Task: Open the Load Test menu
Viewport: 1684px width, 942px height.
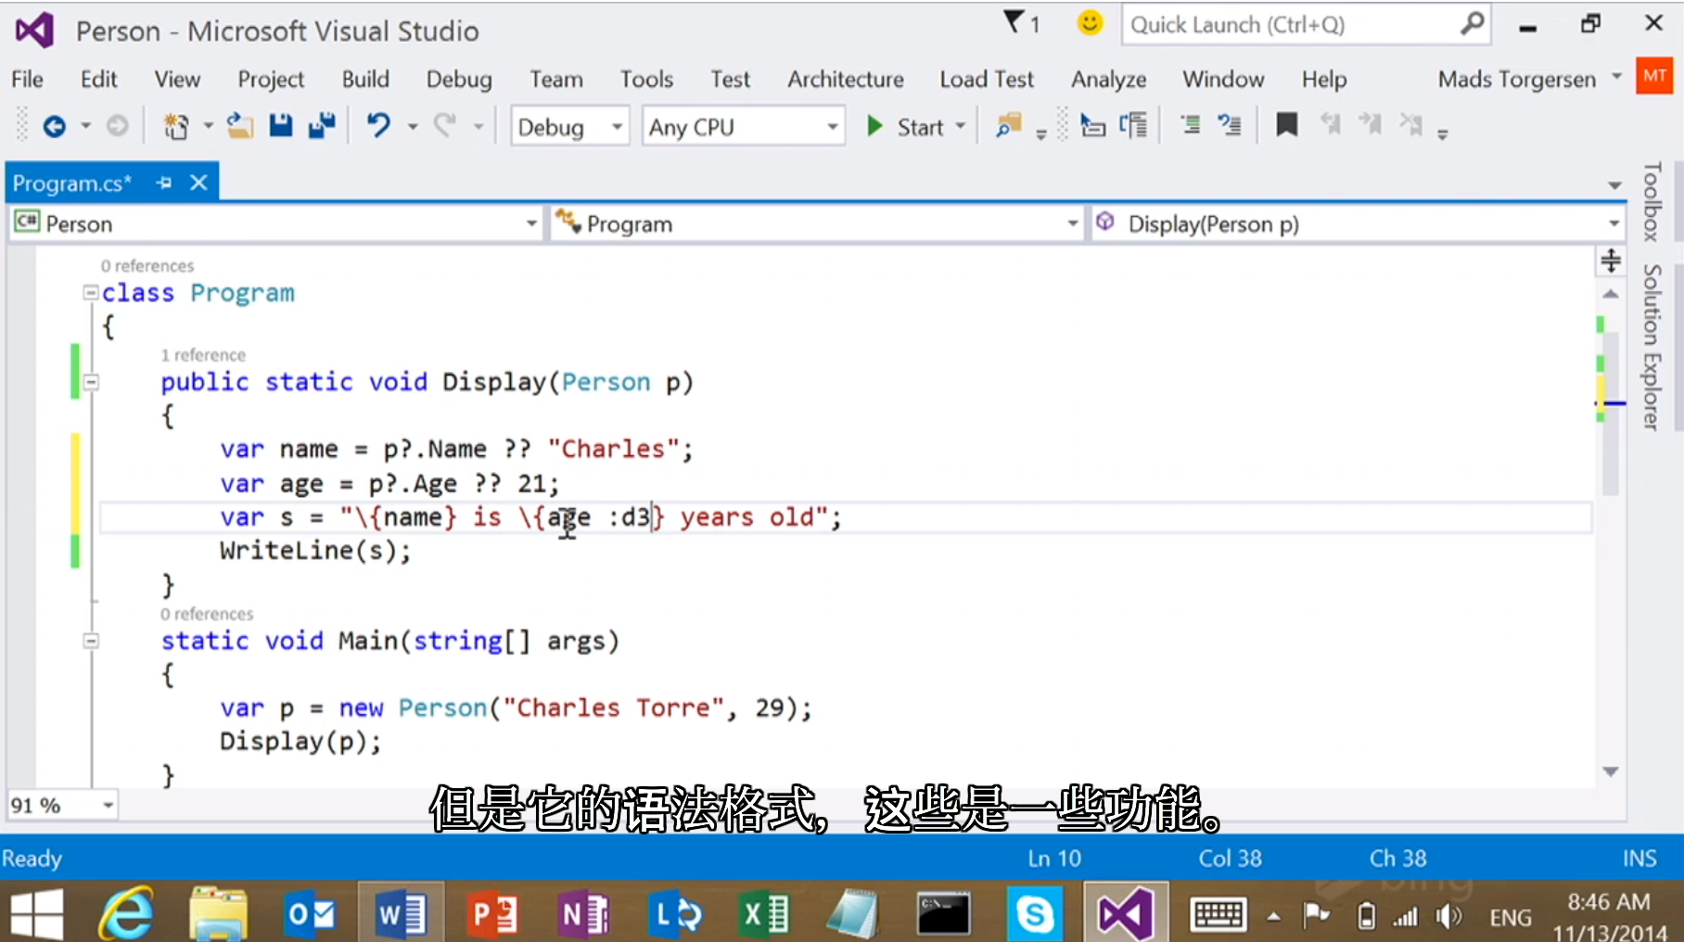Action: point(987,79)
